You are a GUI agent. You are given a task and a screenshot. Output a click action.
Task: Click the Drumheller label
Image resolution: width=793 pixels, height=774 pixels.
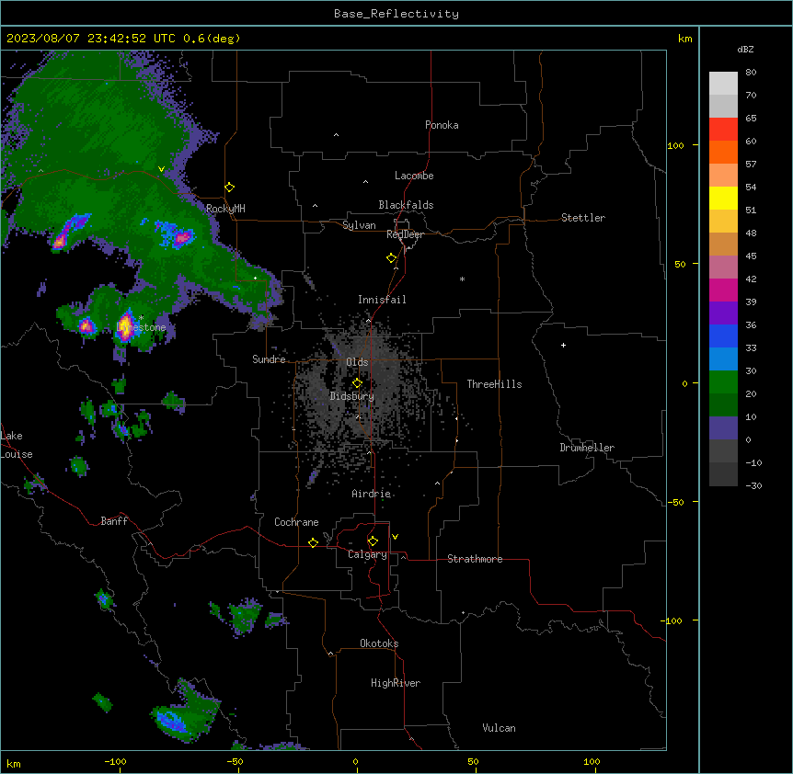click(587, 448)
